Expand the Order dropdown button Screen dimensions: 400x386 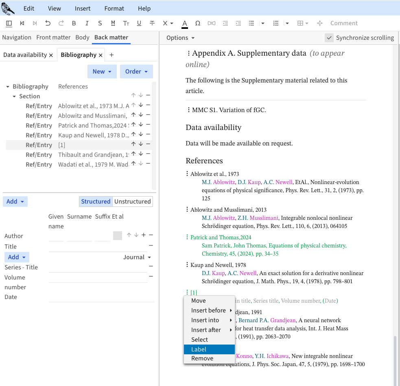click(x=136, y=72)
